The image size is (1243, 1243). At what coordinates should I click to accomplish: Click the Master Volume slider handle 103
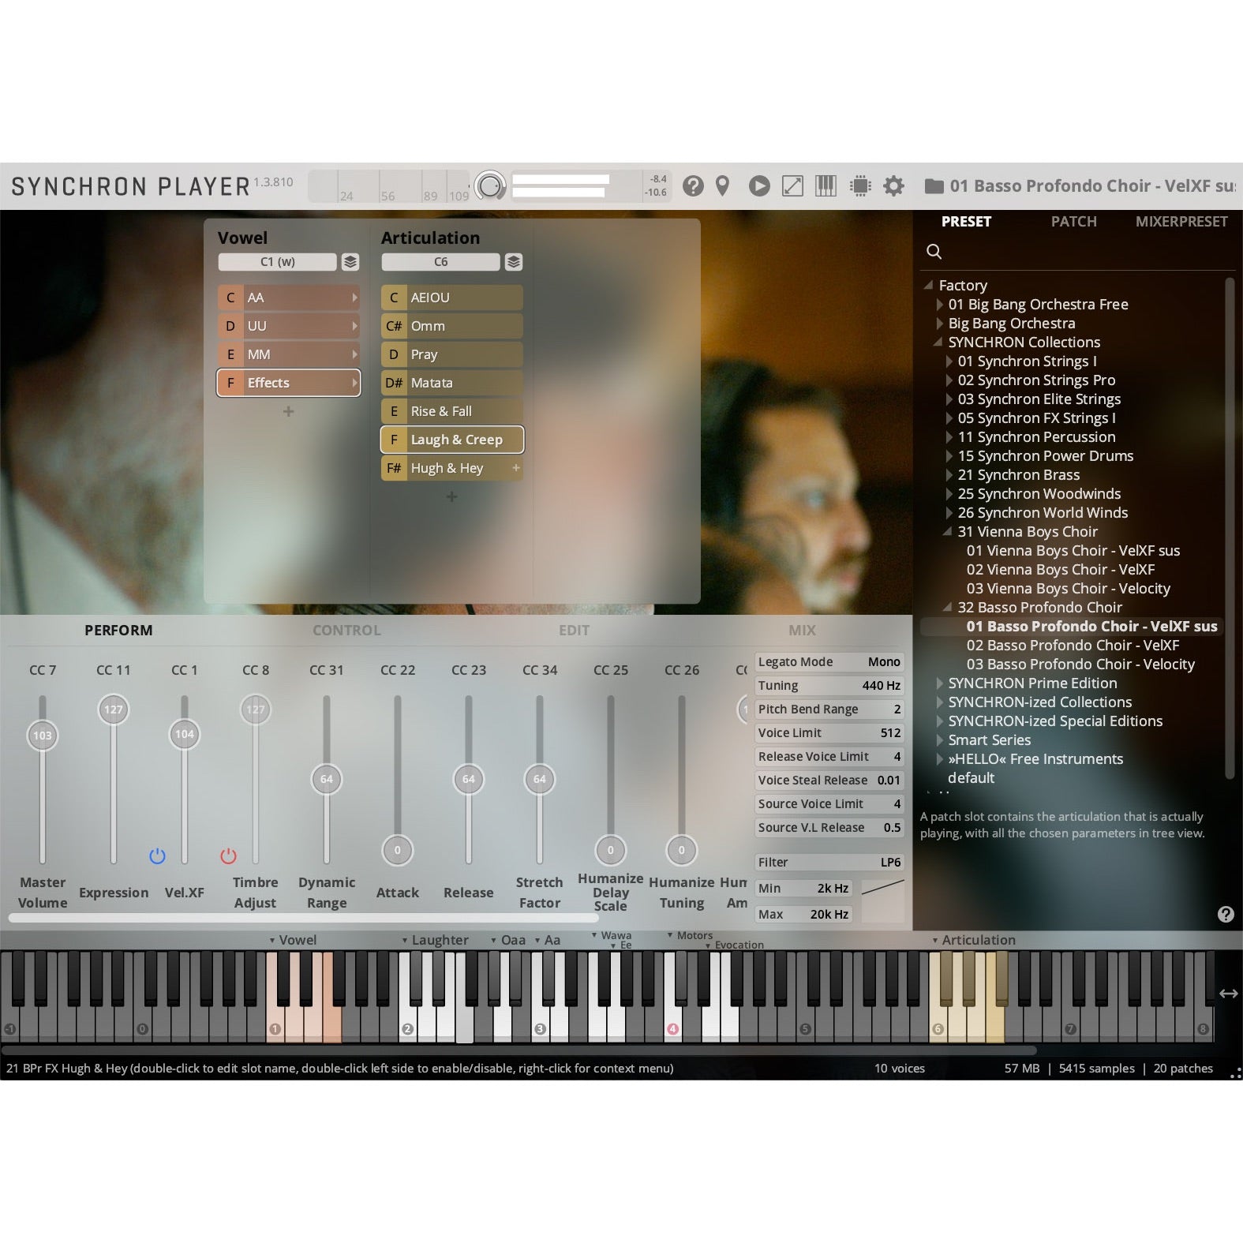(42, 736)
